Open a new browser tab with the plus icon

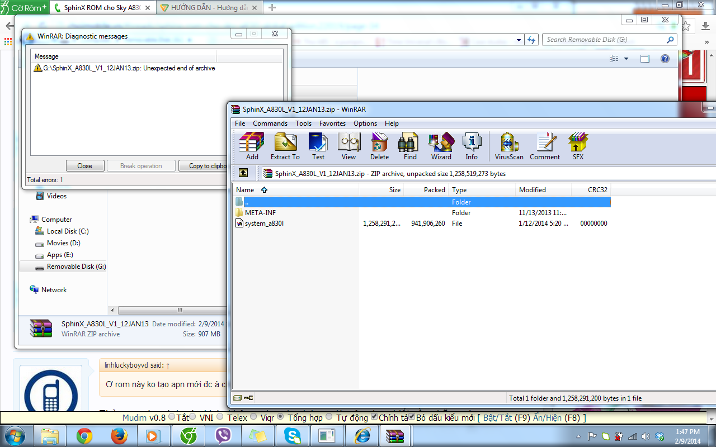[x=272, y=7]
